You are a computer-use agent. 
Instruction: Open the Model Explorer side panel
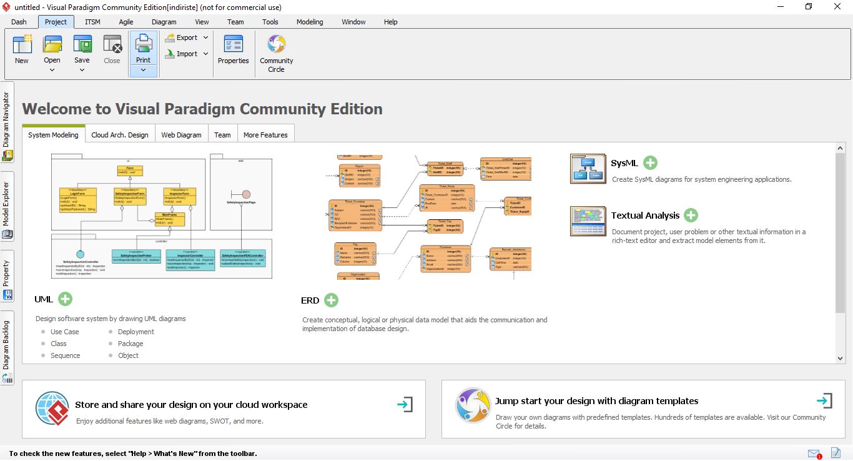(x=7, y=207)
